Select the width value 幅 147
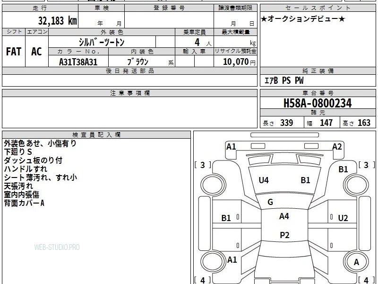Viewport: 378px width, 284px height. tap(320, 123)
